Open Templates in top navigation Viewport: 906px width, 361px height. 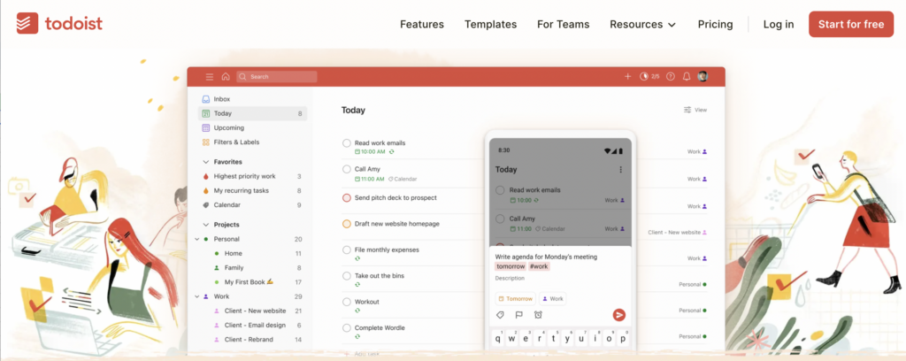point(490,24)
